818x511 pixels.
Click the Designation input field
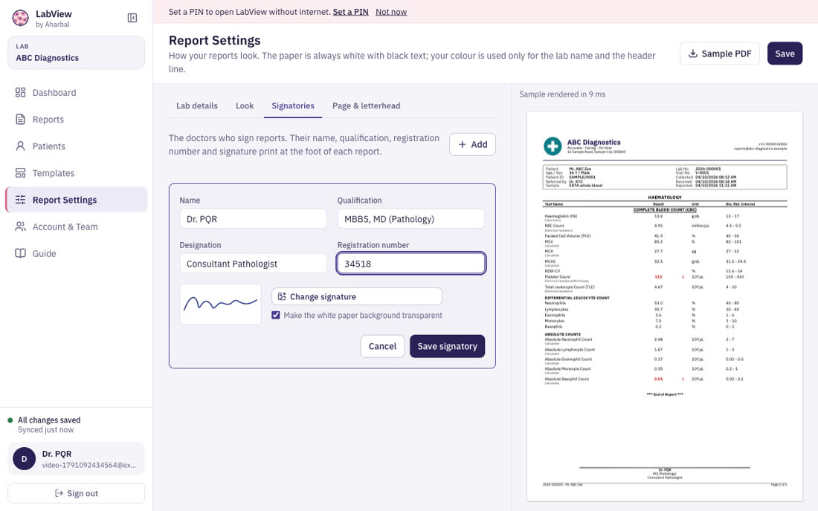click(x=253, y=264)
